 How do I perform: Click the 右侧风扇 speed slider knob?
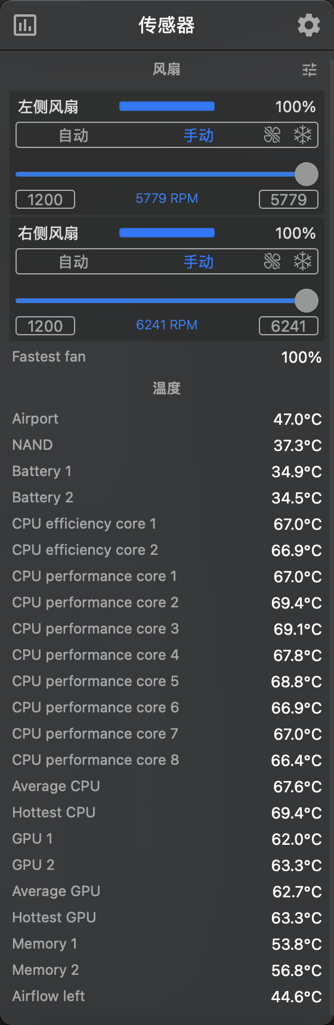pyautogui.click(x=307, y=301)
